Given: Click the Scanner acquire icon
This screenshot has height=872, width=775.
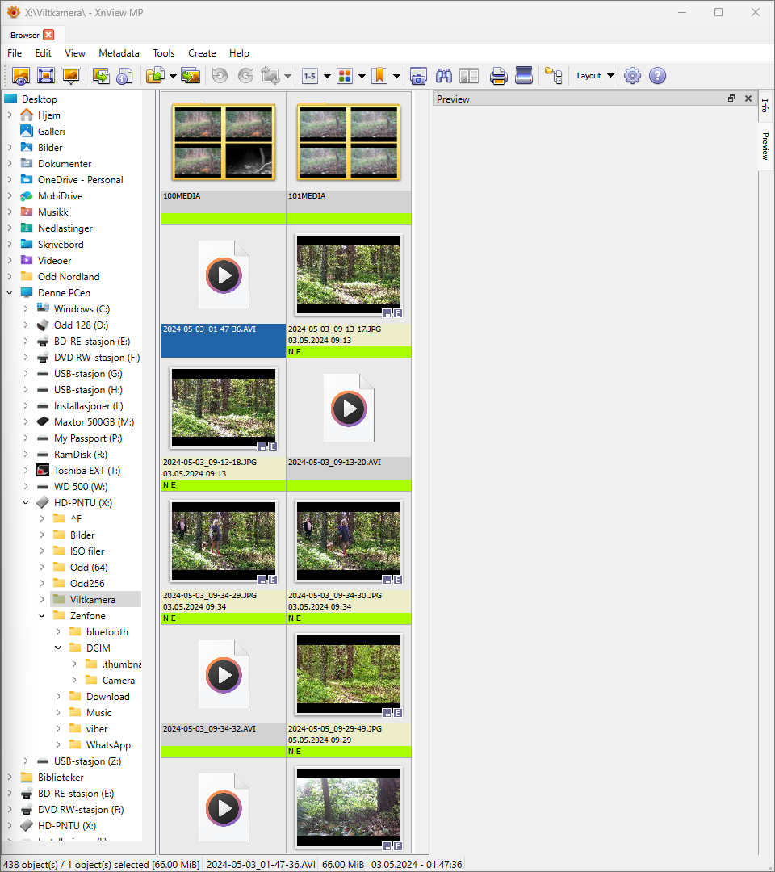Looking at the screenshot, I should 524,76.
